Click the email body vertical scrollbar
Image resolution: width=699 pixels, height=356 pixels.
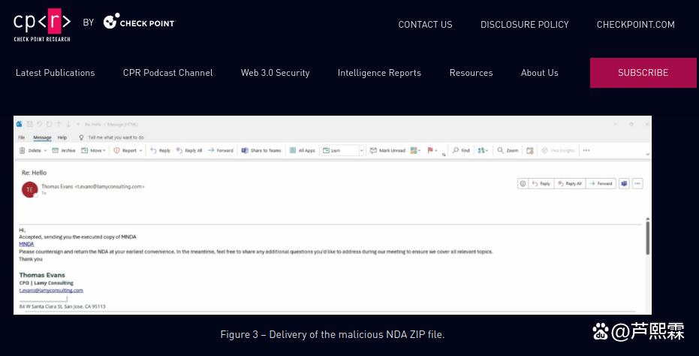648,238
